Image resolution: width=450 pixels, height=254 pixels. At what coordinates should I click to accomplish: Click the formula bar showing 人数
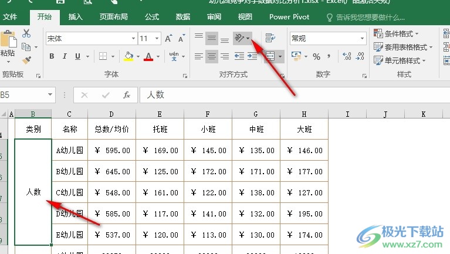click(295, 94)
